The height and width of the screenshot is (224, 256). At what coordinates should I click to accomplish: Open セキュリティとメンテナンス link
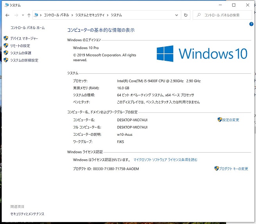pyautogui.click(x=27, y=214)
